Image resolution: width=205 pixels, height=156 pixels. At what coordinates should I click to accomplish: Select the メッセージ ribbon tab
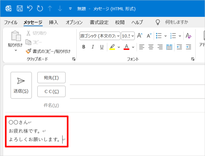[33, 22]
